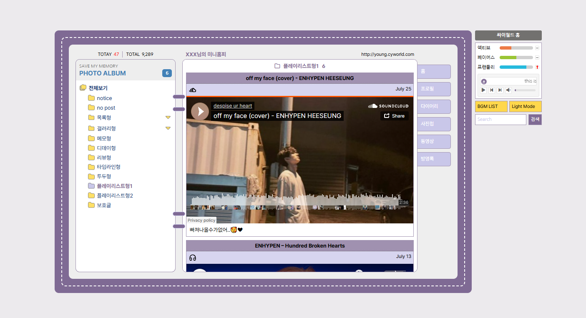This screenshot has width=586, height=318.
Task: Play the BGM player track
Action: (483, 90)
